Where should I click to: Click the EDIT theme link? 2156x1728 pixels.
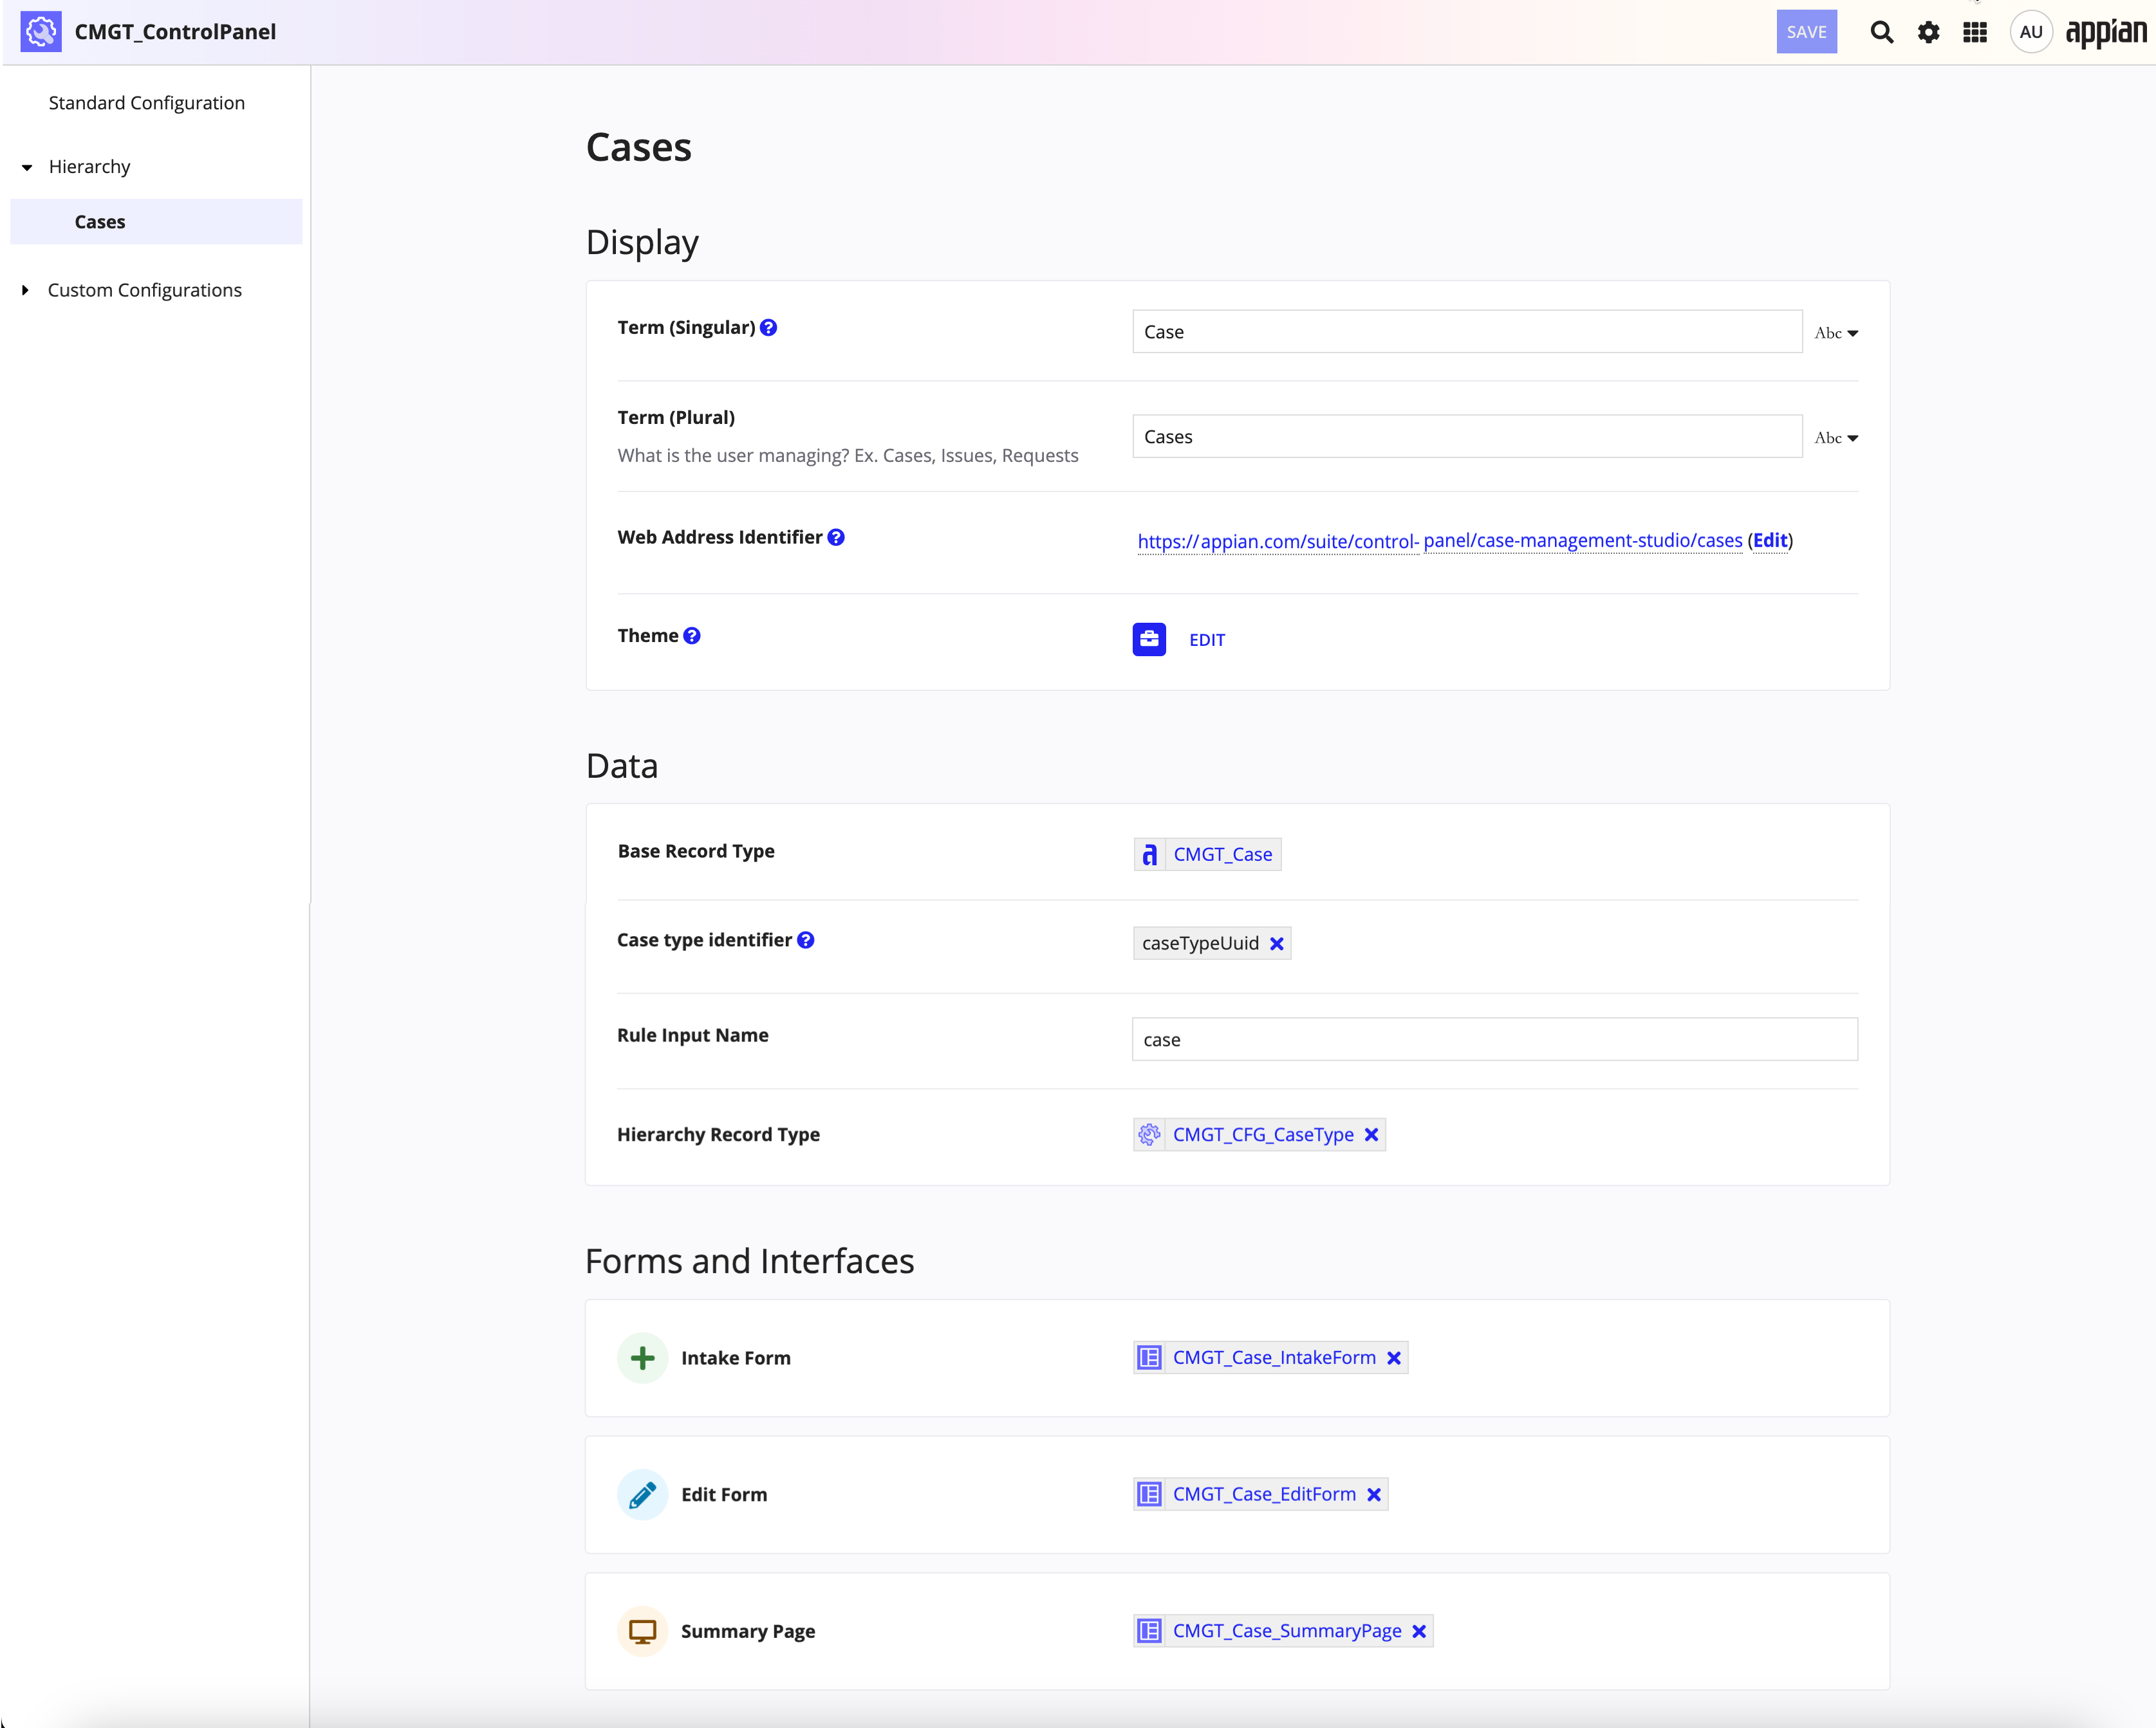point(1207,641)
